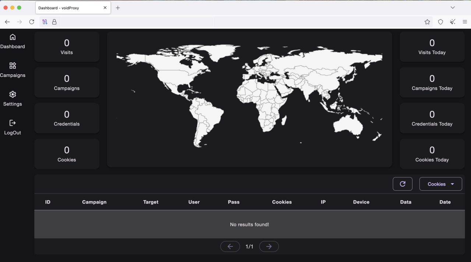
Task: Expand the tab list chevron
Action: click(452, 7)
